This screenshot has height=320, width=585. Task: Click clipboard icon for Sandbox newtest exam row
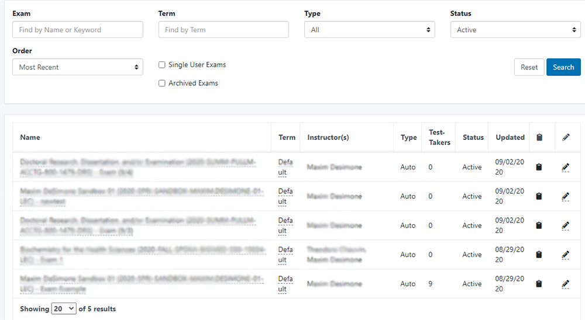[539, 196]
